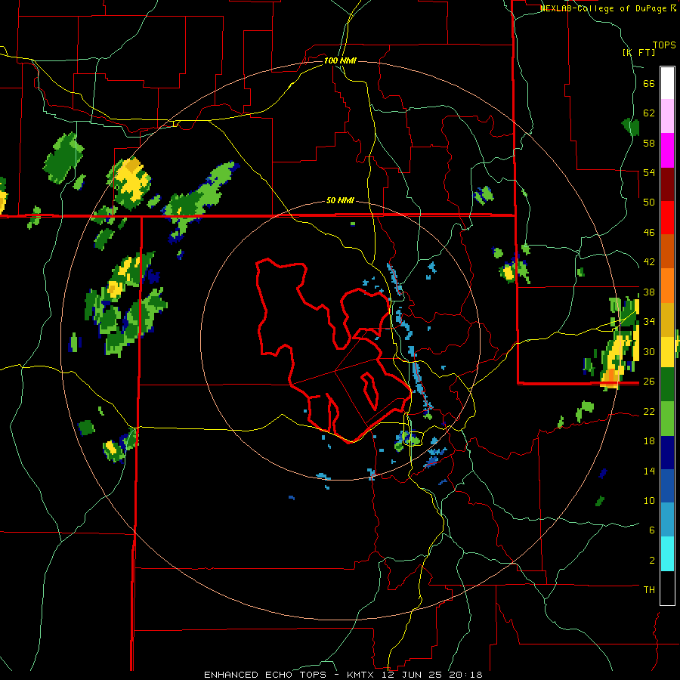Click the 34 value on the legend

point(649,322)
